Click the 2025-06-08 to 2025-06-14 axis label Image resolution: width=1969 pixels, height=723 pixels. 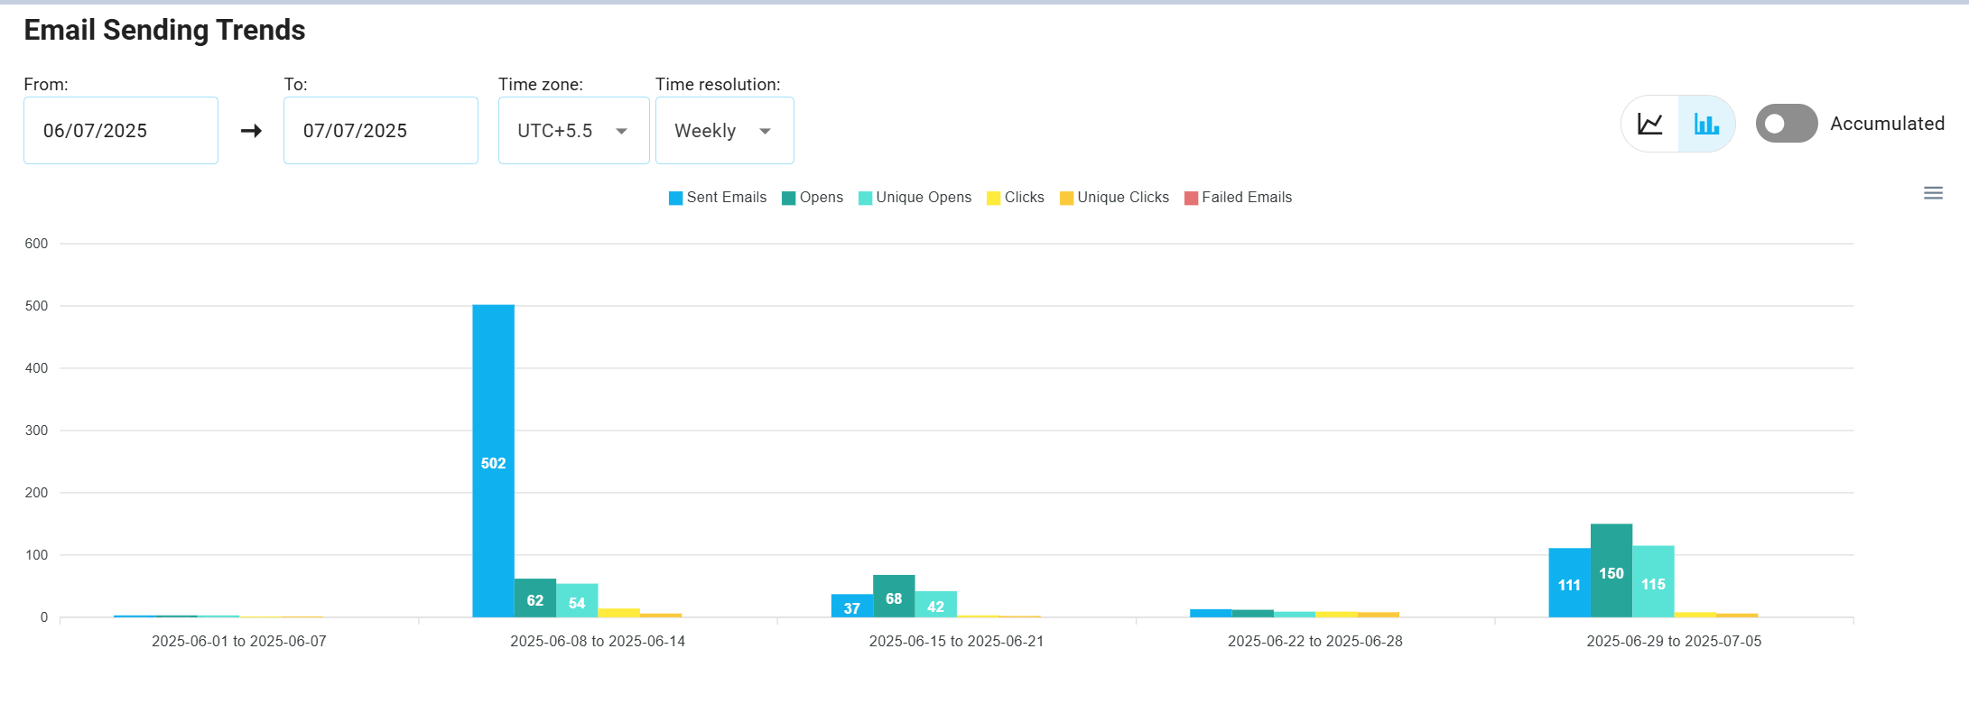click(598, 642)
